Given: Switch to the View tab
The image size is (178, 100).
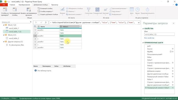Looking at the screenshot, I should coord(55,5).
